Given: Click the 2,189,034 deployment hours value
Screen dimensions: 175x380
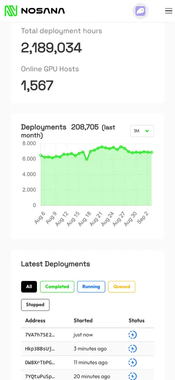Looking at the screenshot, I should (51, 48).
